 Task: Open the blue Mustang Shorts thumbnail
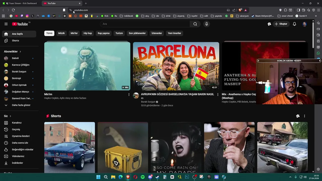(x=70, y=148)
